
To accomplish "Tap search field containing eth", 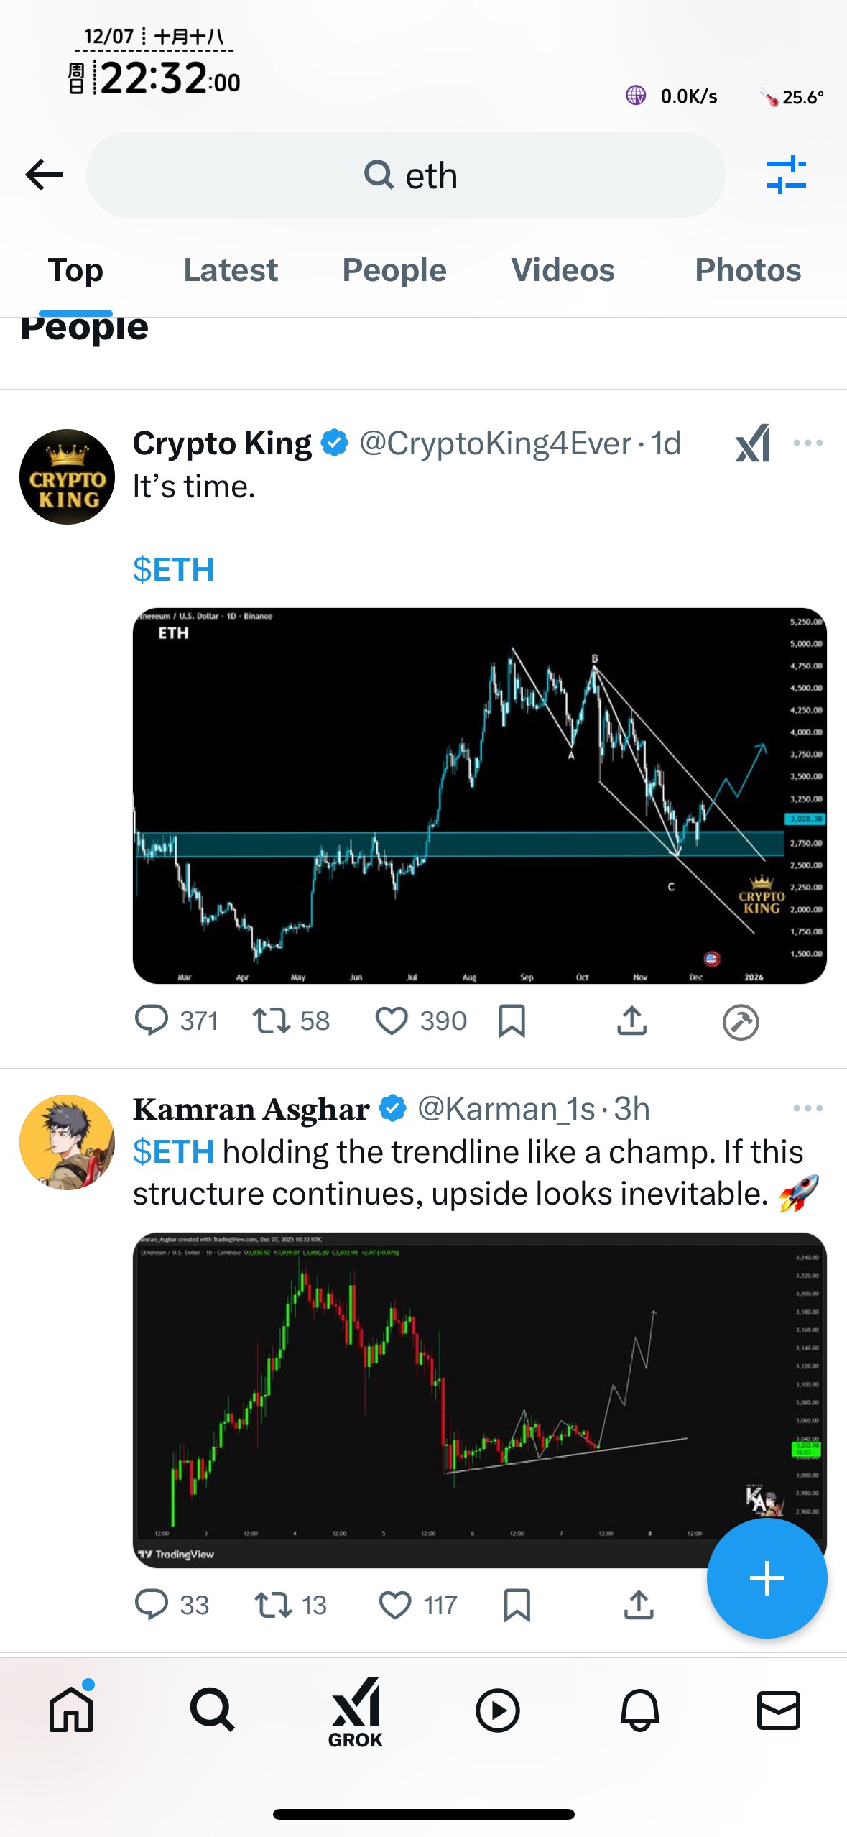I will [x=406, y=175].
